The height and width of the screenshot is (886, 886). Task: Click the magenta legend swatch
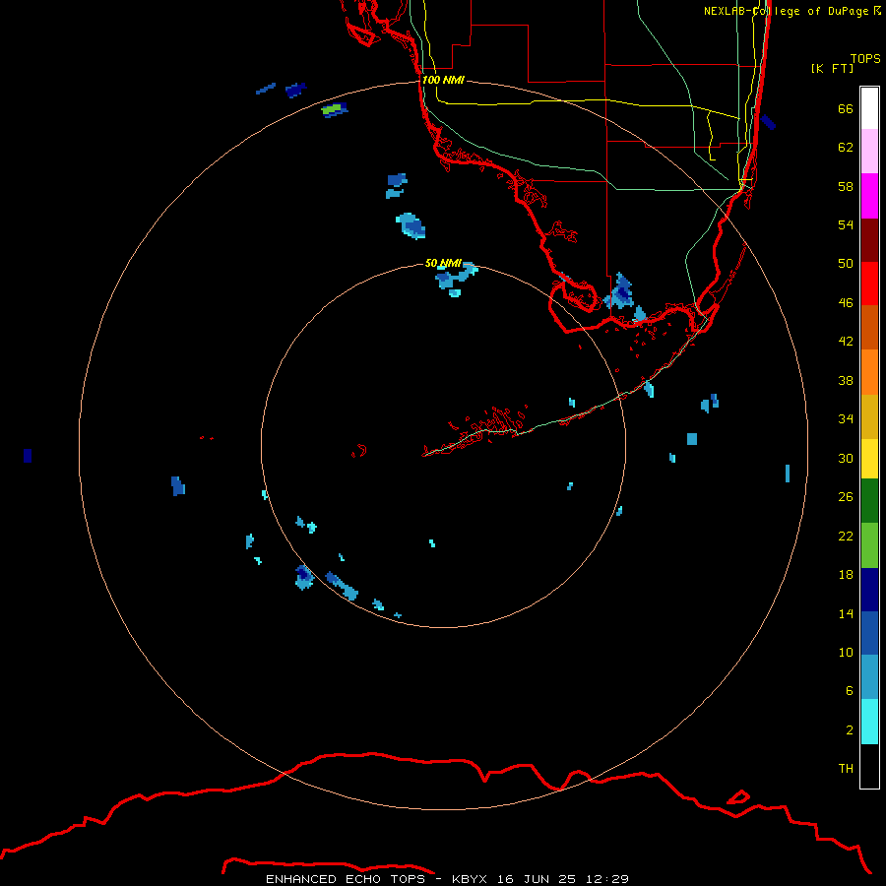869,196
